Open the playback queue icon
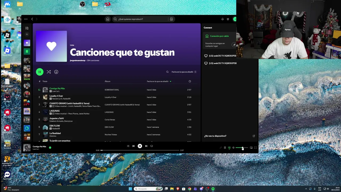This screenshot has width=341, height=192. click(225, 148)
